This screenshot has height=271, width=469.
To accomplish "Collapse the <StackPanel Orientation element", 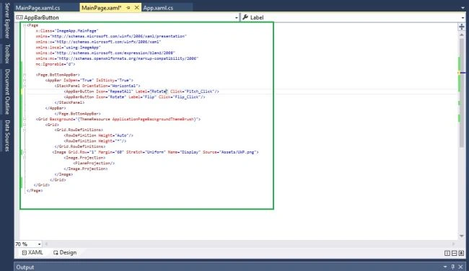I will (x=25, y=86).
